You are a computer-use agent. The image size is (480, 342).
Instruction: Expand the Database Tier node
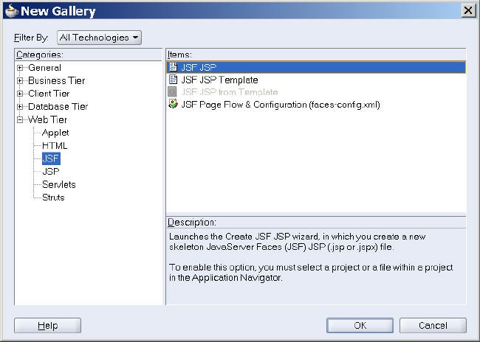click(21, 106)
